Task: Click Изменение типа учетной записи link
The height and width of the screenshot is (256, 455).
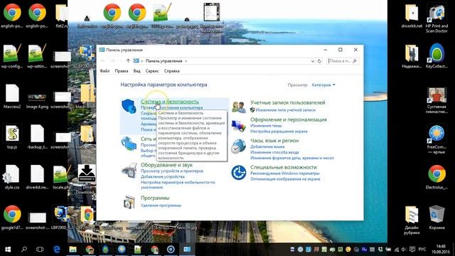Action: pyautogui.click(x=286, y=110)
